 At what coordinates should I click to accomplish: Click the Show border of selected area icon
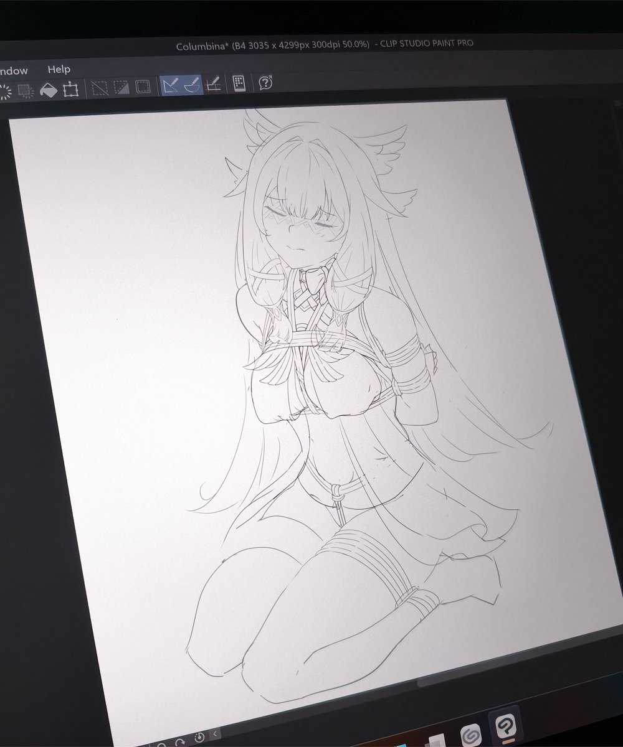tap(143, 86)
